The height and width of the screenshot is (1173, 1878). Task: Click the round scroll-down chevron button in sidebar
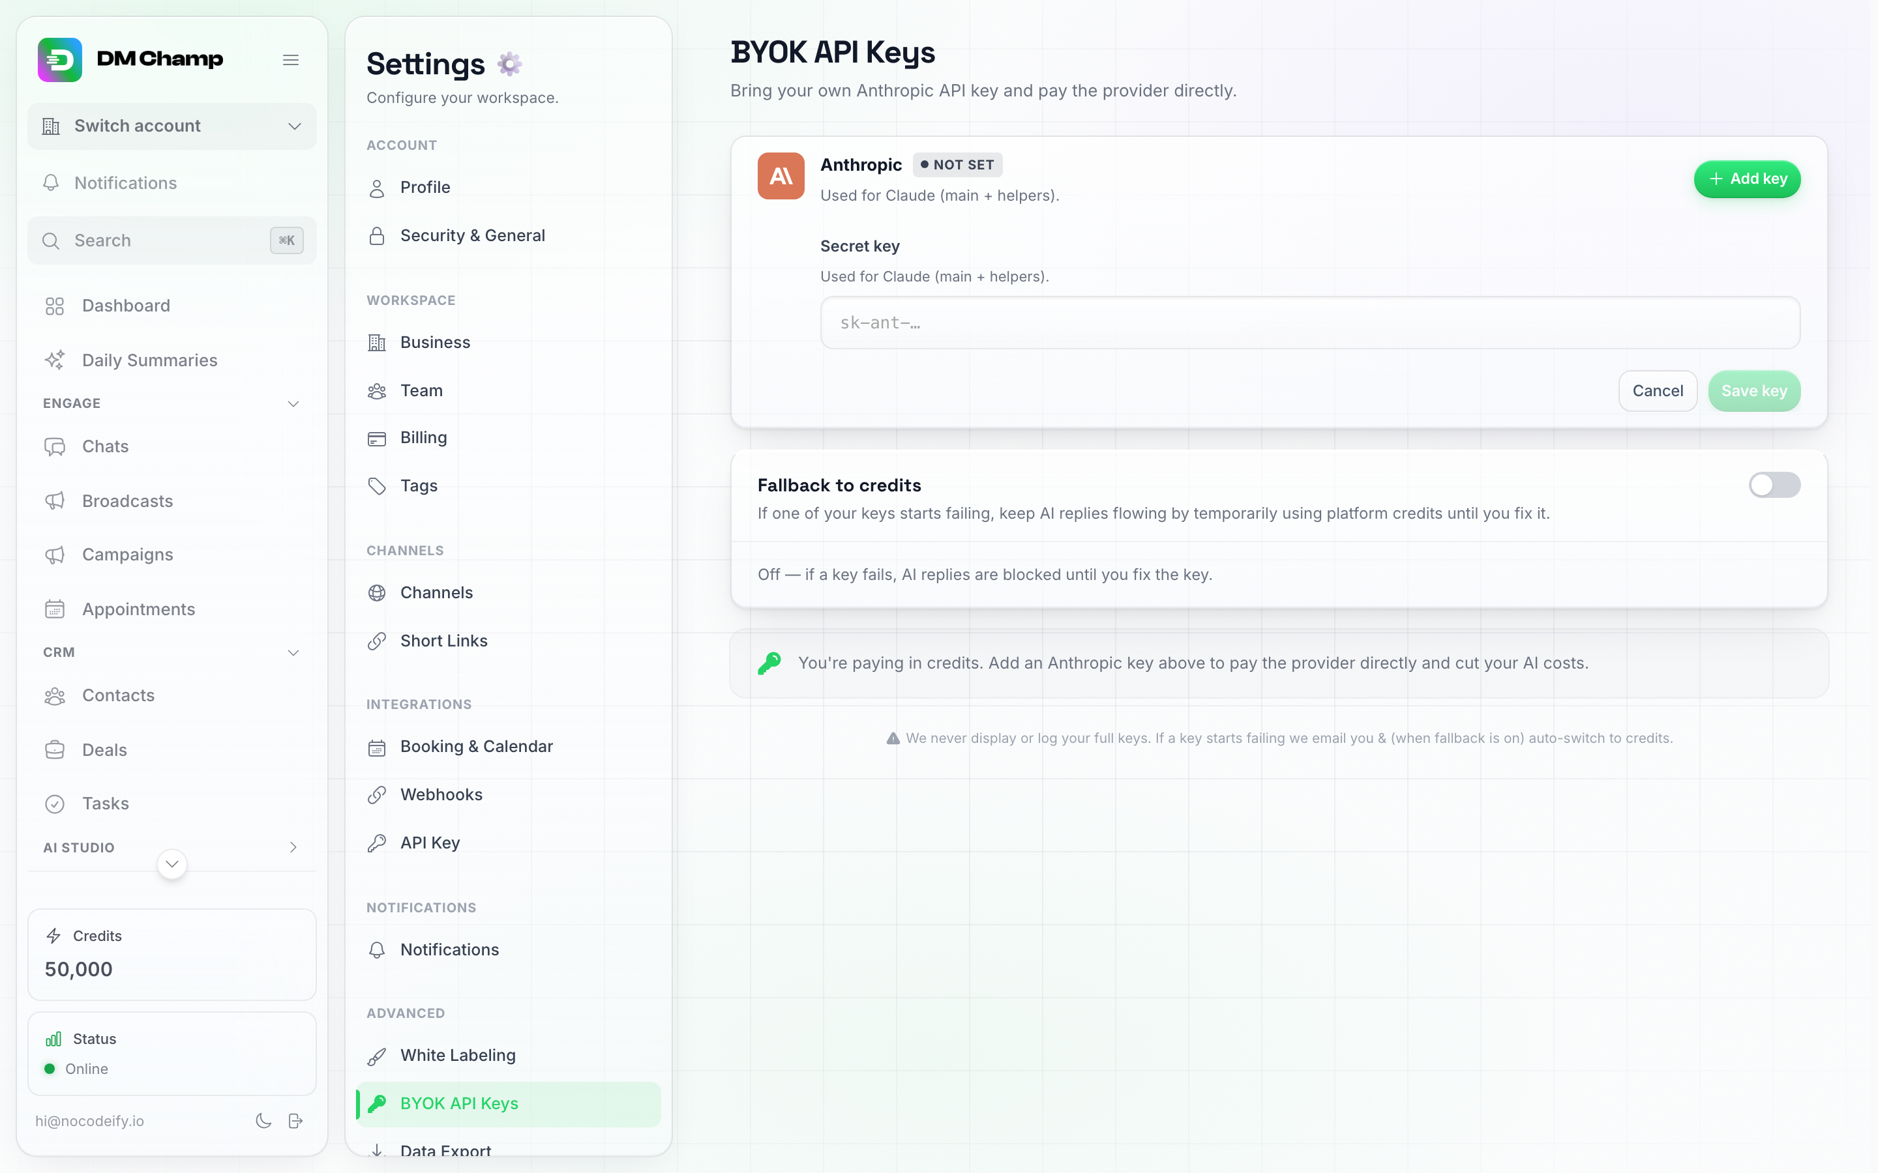click(x=172, y=864)
